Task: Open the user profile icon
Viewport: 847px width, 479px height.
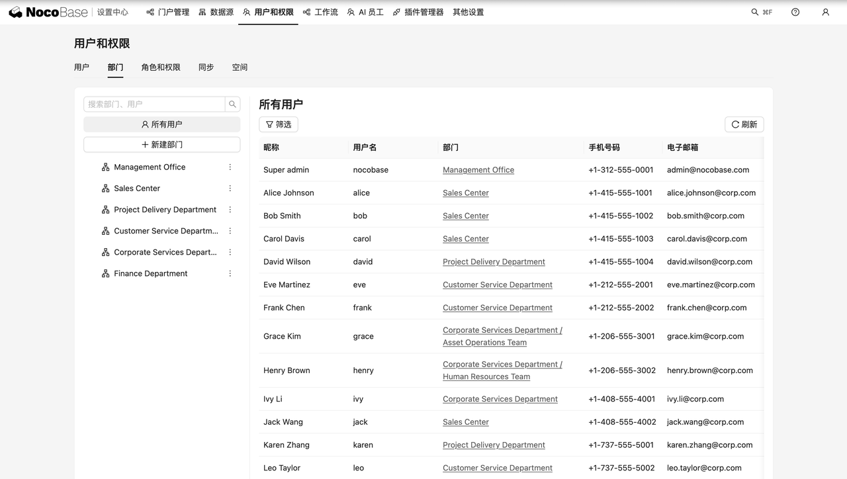Action: (825, 12)
